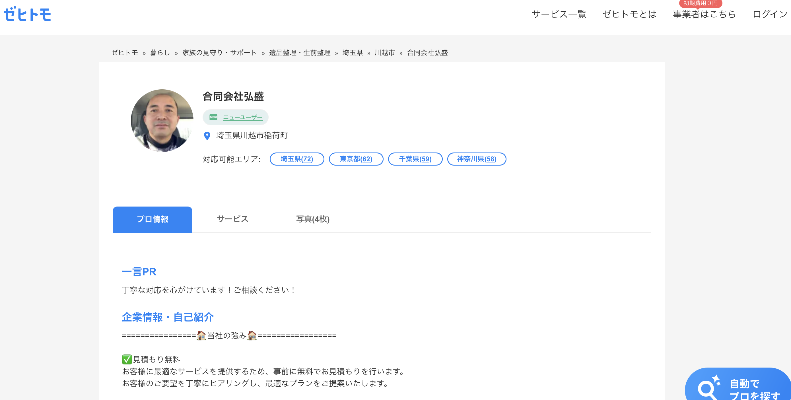Select the 神奈川県(58) area tag
The width and height of the screenshot is (791, 400).
pos(477,159)
